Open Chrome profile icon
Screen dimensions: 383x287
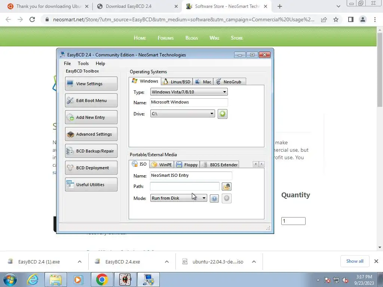point(363,19)
